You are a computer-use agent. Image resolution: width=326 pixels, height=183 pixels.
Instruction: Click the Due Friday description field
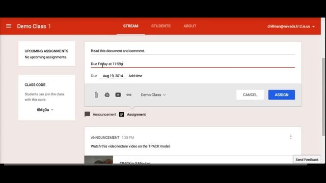coord(193,64)
